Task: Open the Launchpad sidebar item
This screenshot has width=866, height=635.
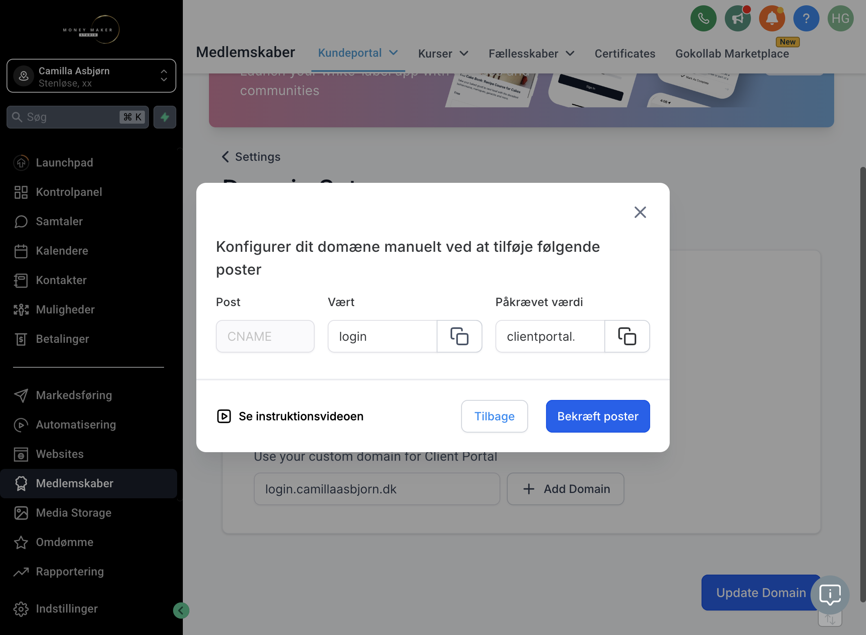Action: pyautogui.click(x=89, y=162)
